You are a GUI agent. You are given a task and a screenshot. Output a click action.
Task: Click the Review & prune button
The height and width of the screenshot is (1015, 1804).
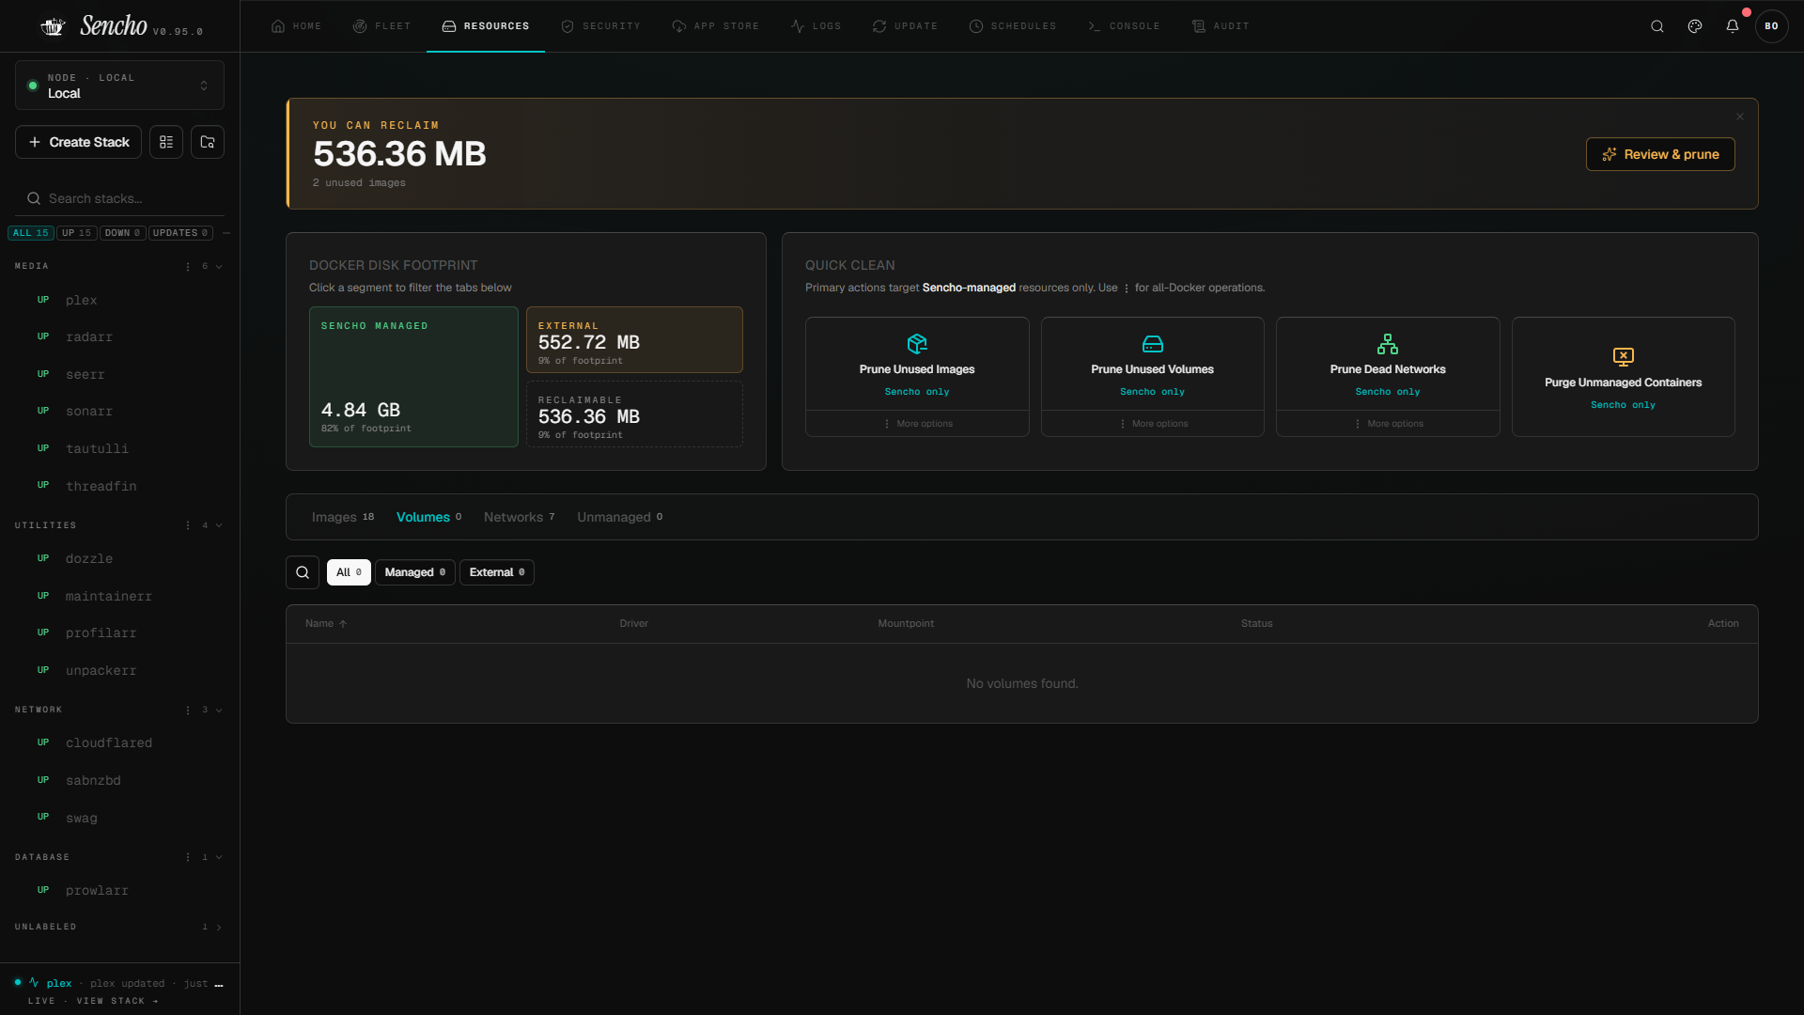pos(1660,154)
